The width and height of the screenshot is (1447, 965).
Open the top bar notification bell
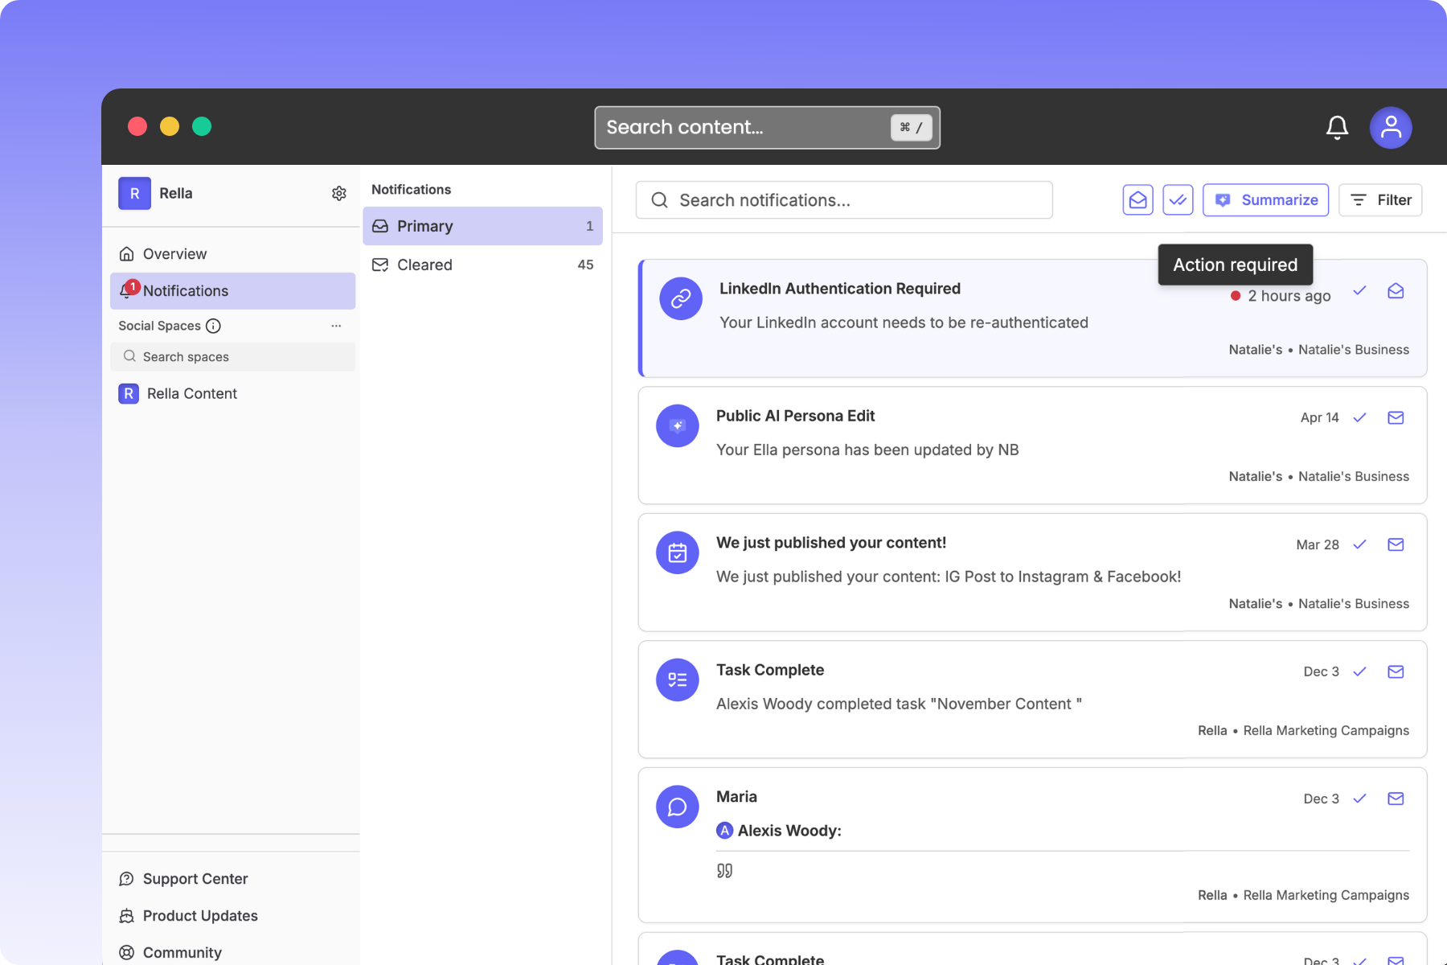click(x=1337, y=127)
